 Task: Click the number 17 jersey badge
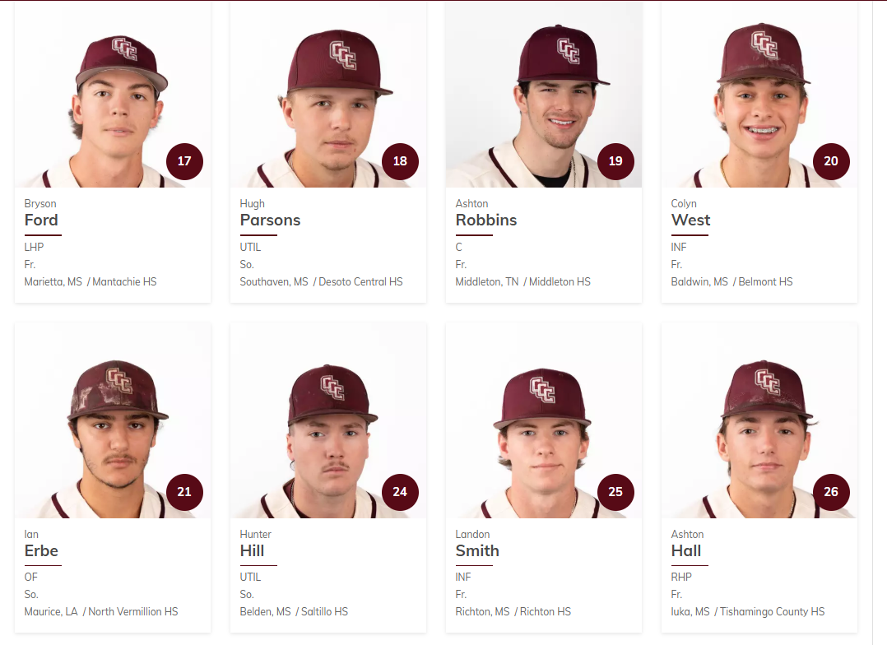[x=184, y=161]
